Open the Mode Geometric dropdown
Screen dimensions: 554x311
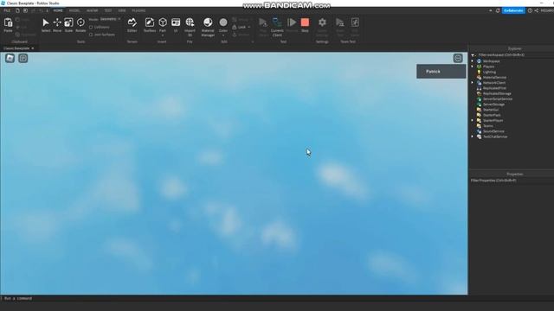[x=110, y=19]
